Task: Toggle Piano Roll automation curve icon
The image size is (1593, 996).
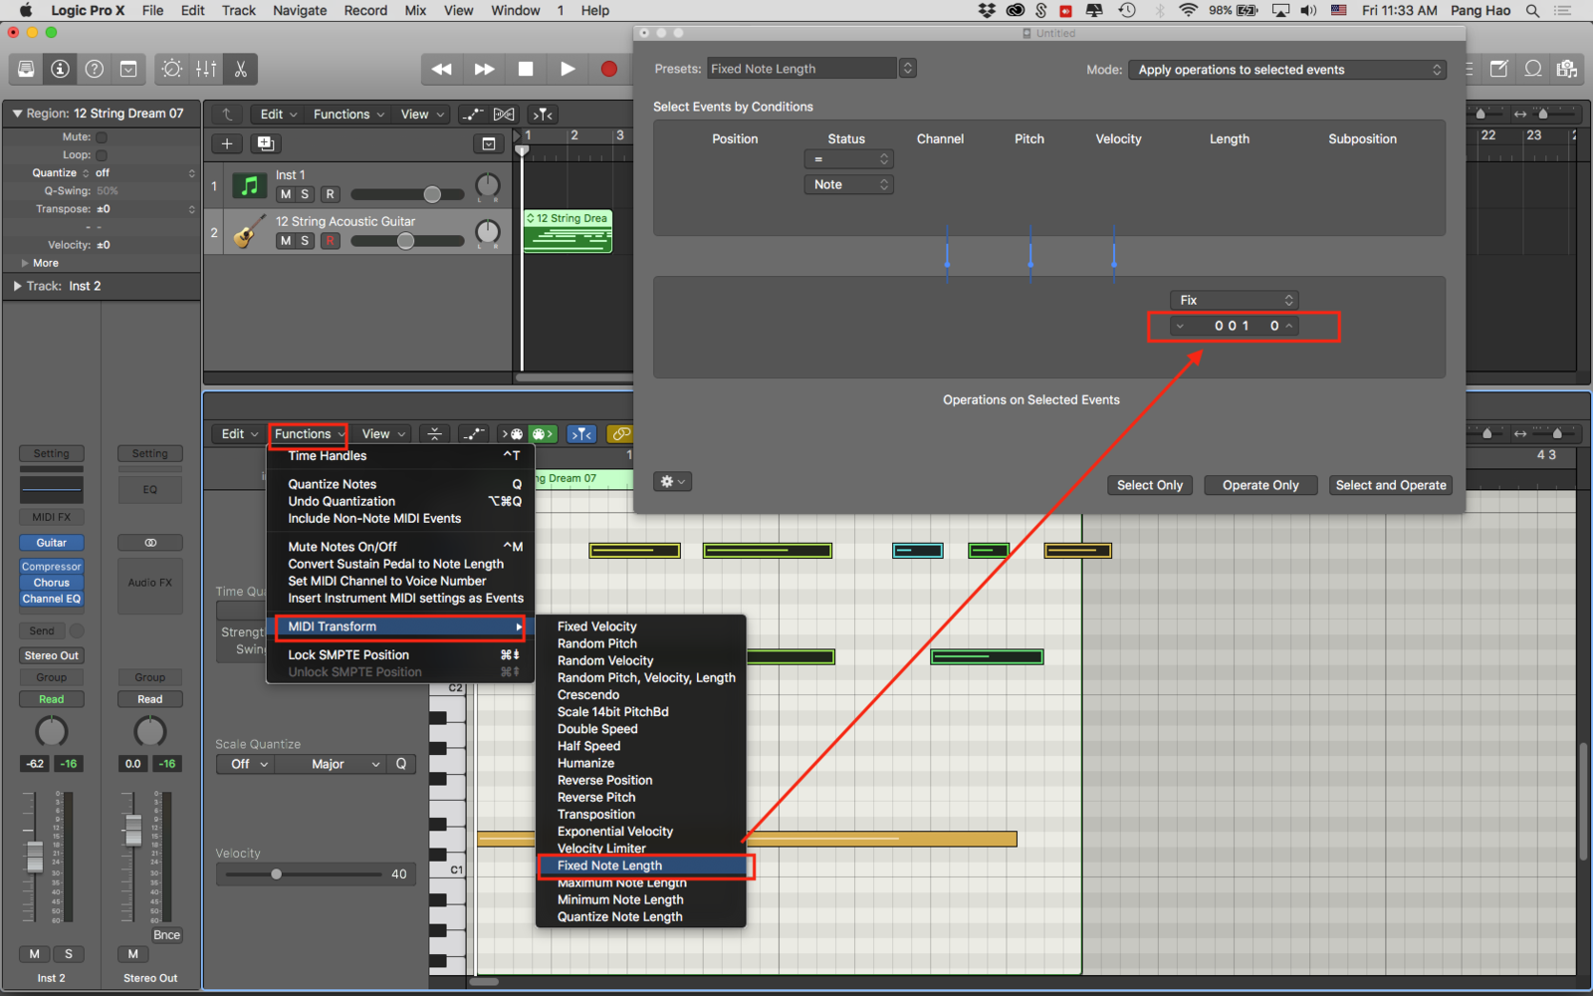Action: 473,434
